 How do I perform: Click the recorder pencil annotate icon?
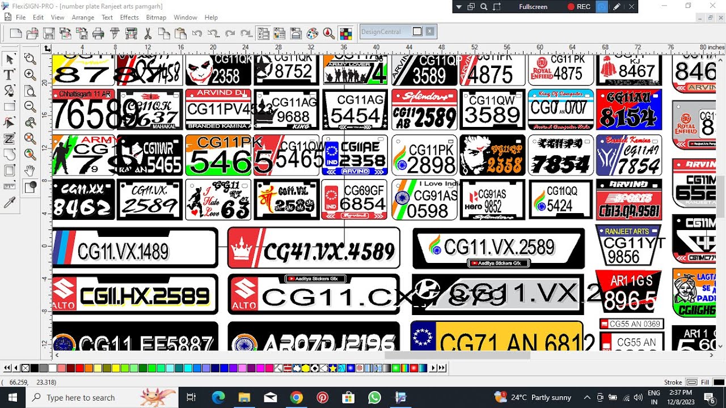tap(616, 7)
